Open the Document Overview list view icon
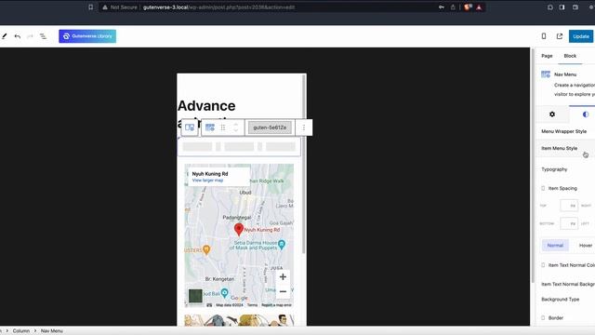The image size is (595, 335). click(x=44, y=36)
